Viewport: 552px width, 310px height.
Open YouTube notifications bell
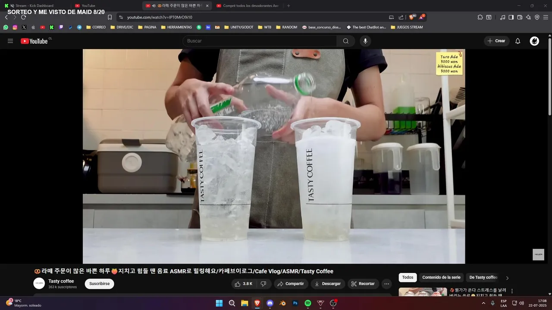click(518, 41)
